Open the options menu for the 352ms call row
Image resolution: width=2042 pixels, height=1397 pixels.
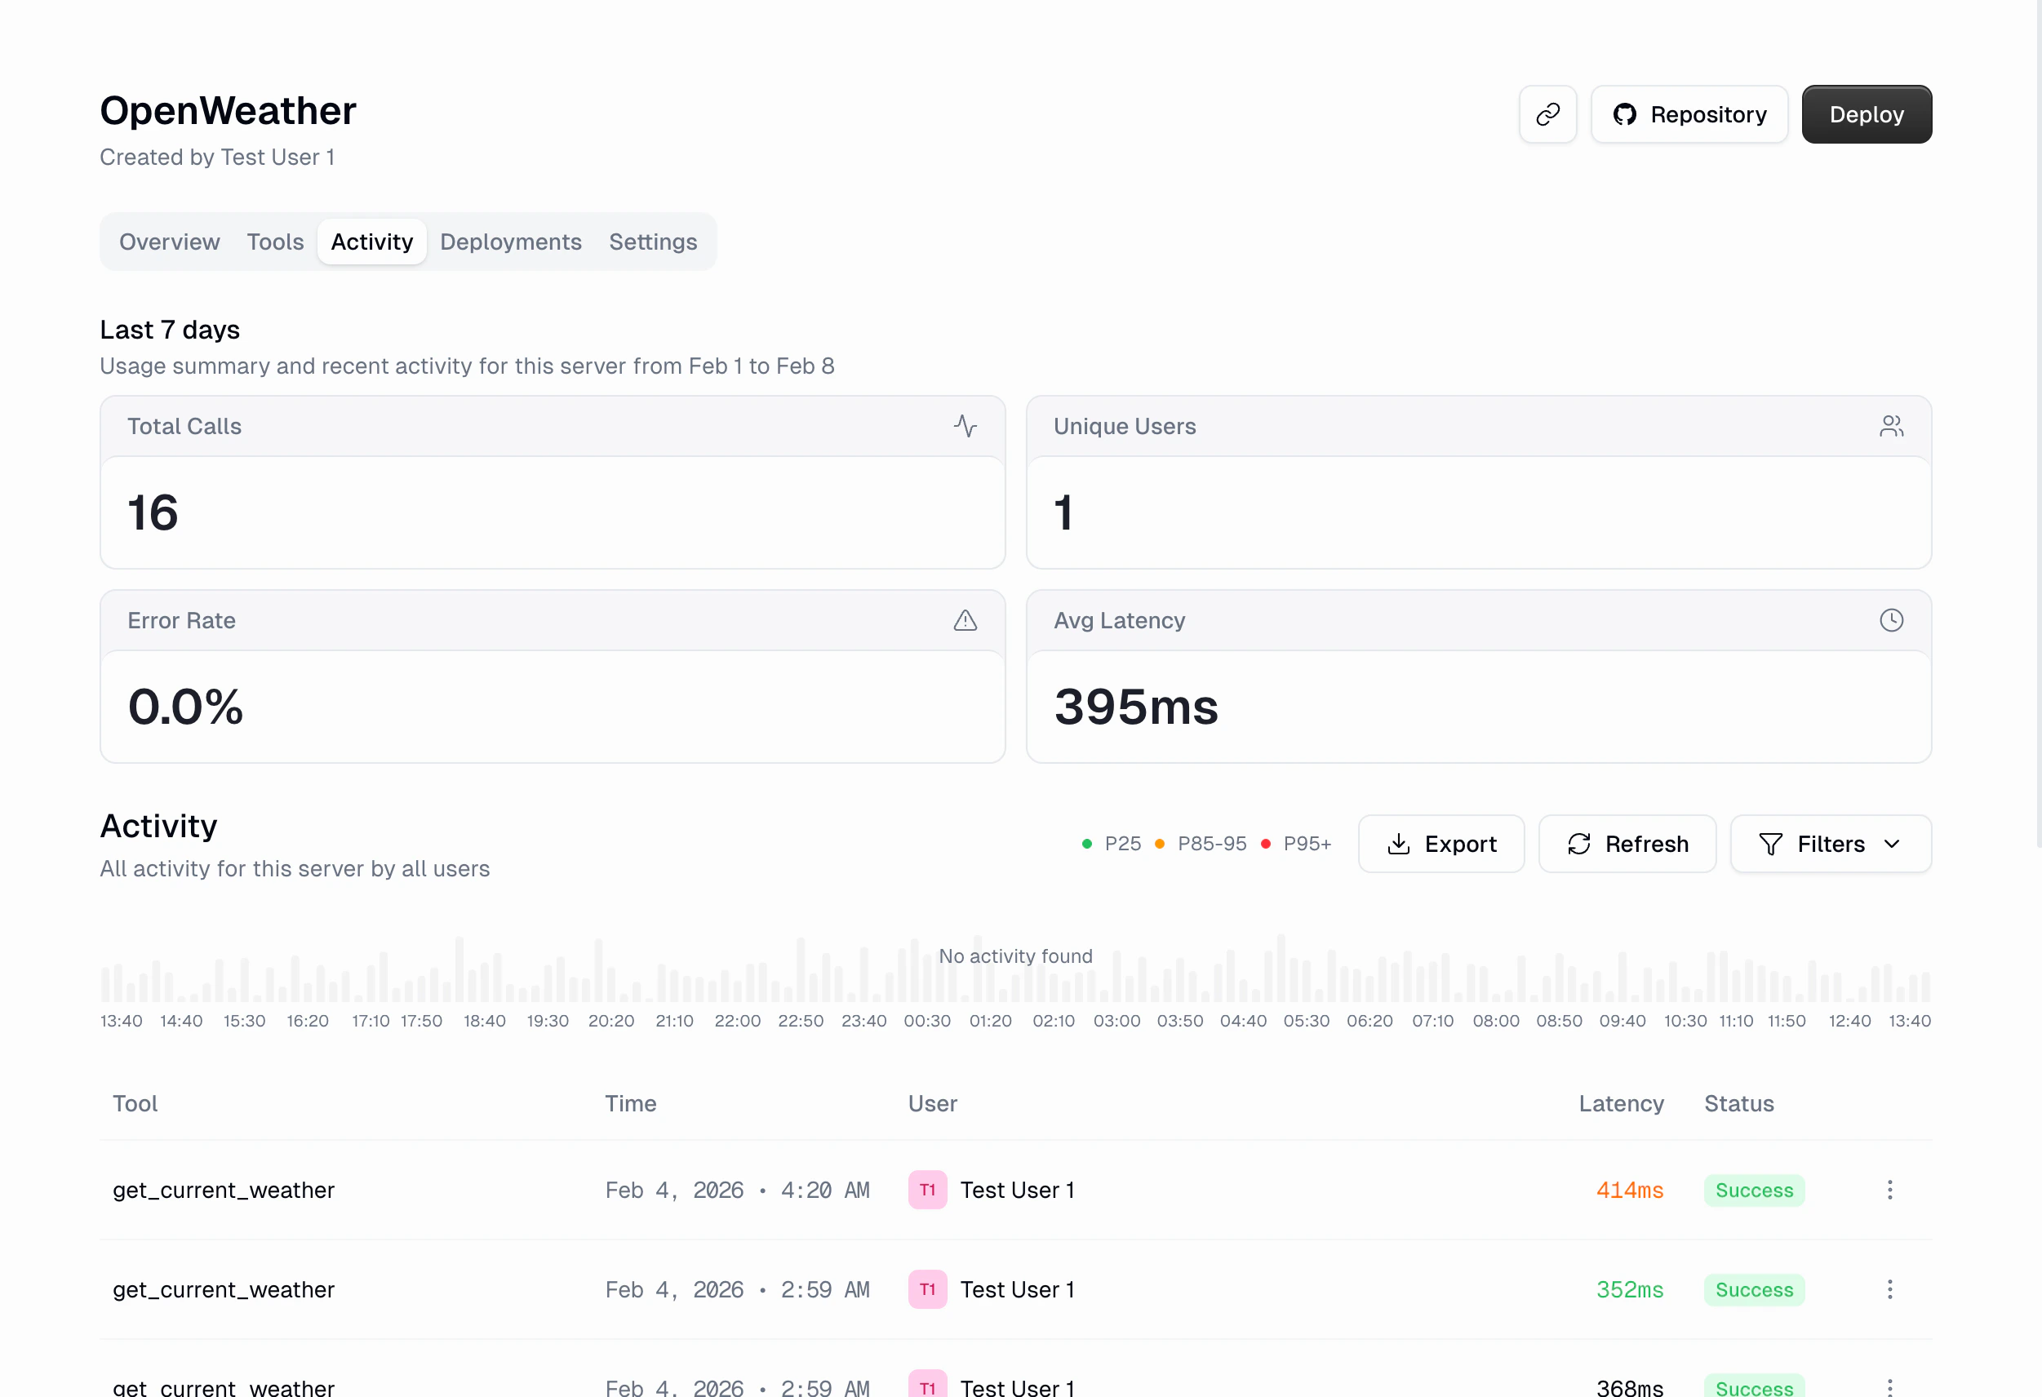[x=1889, y=1289]
